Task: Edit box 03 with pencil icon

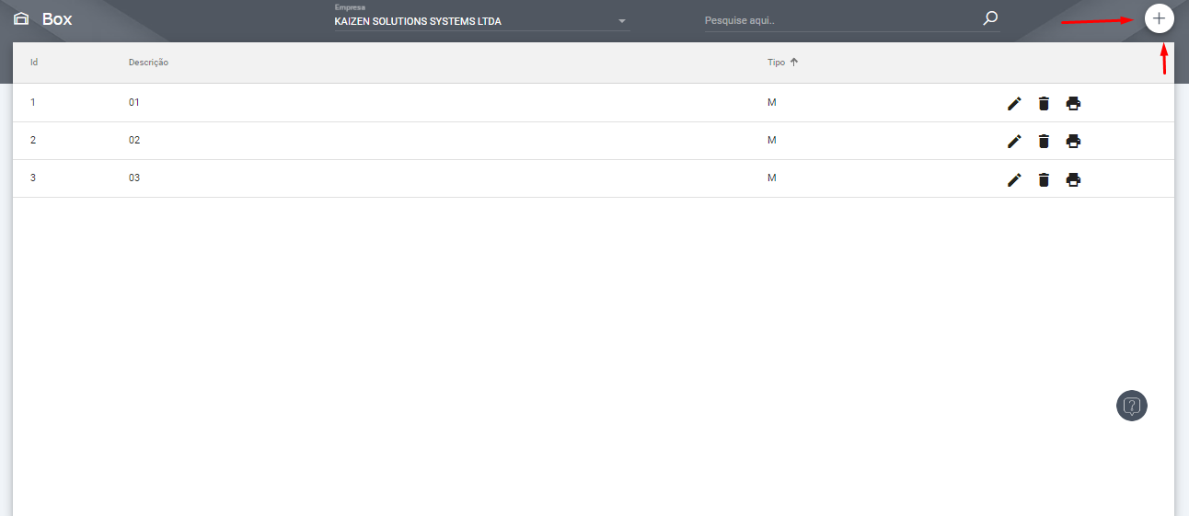Action: [x=1014, y=179]
